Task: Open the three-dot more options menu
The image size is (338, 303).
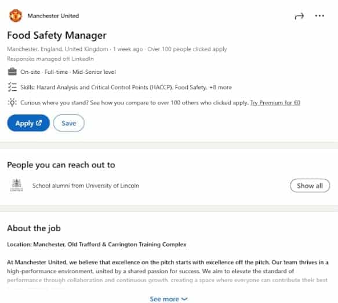Action: (x=319, y=16)
